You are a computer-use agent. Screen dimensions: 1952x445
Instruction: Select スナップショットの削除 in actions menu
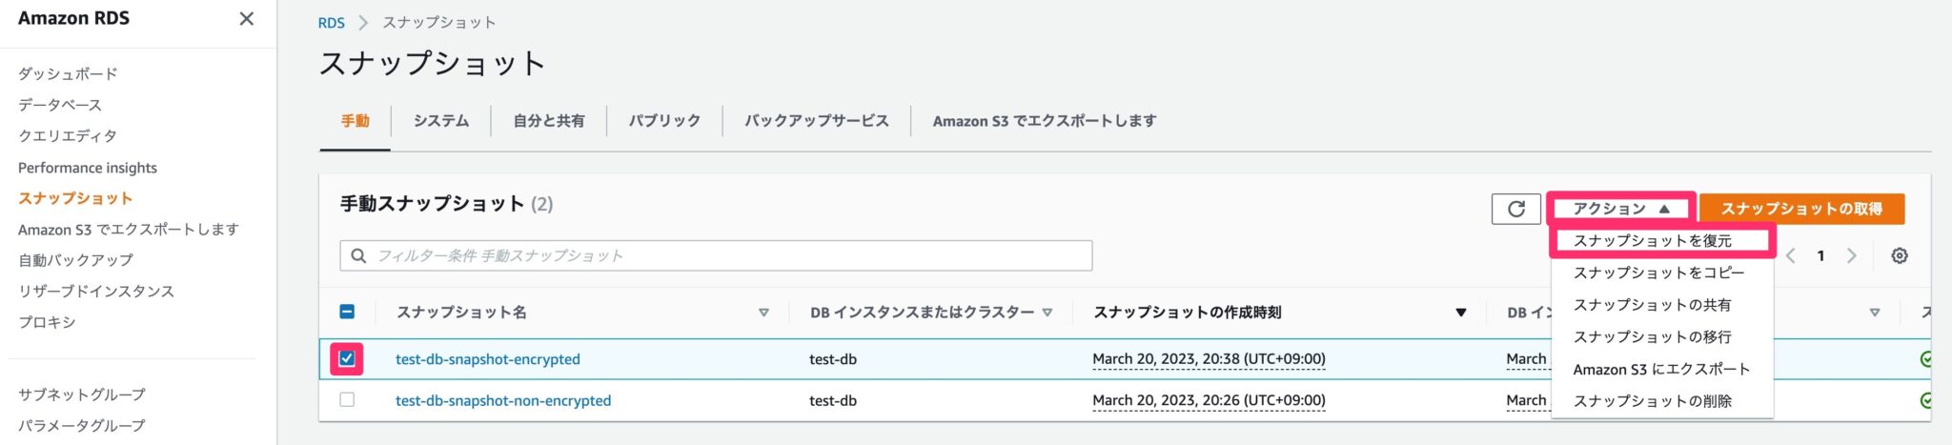click(1652, 401)
